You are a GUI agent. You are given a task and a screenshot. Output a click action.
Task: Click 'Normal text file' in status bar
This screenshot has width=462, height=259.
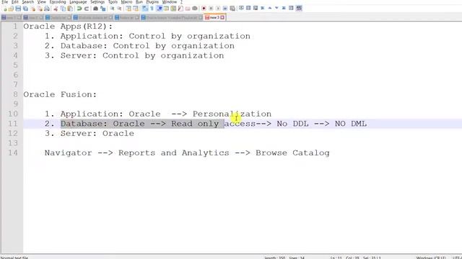tap(14, 258)
